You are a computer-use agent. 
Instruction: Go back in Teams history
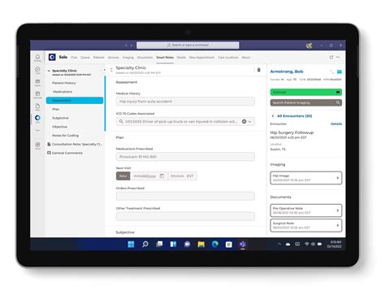[126, 46]
